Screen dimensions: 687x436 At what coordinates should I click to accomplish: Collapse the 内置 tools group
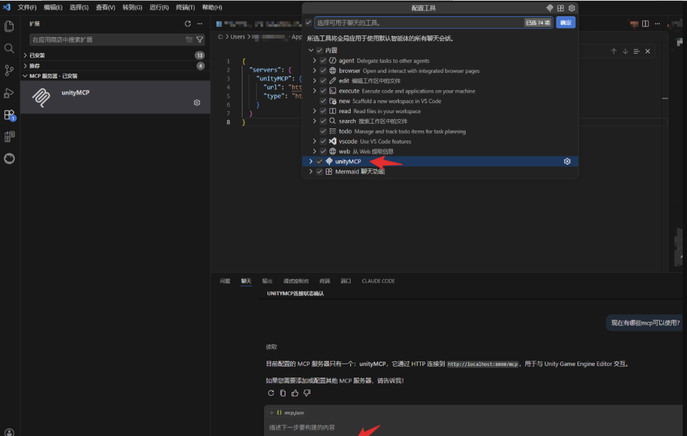click(311, 50)
